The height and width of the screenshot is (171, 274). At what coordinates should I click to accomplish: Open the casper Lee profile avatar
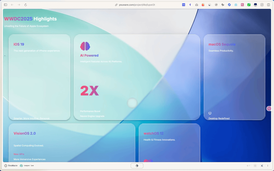(x=21, y=166)
